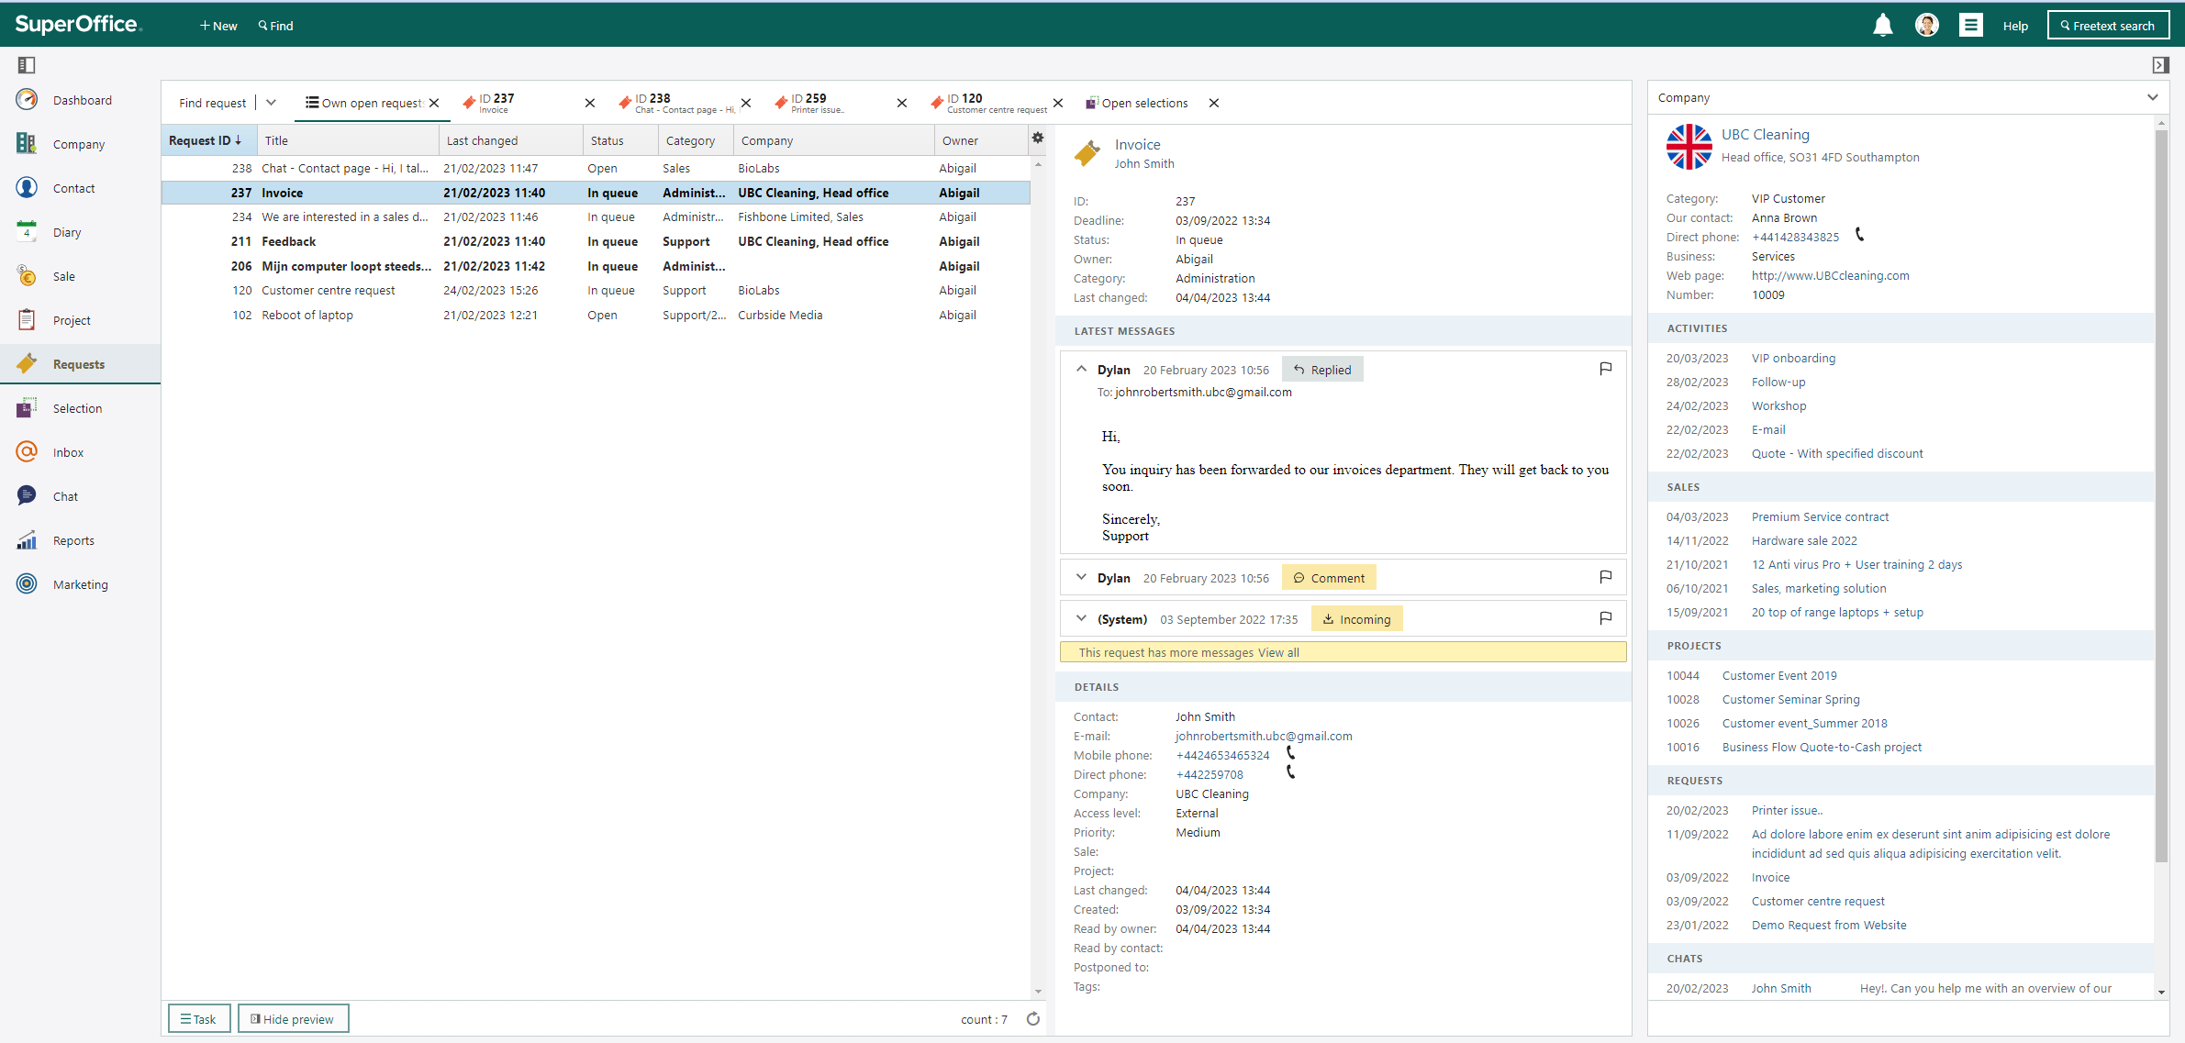Open the UBC Cleaning company link

(x=1765, y=134)
